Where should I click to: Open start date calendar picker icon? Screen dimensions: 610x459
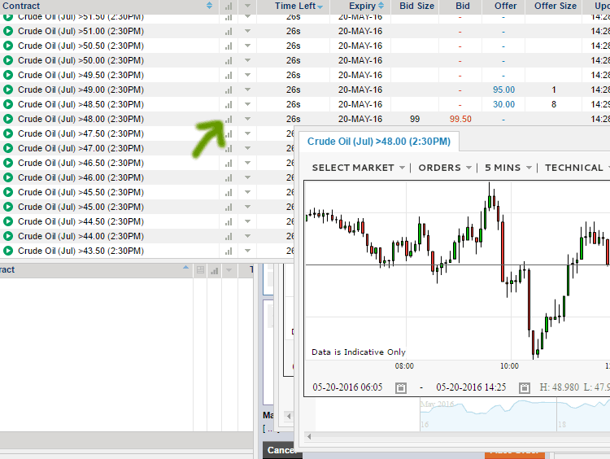(x=401, y=387)
